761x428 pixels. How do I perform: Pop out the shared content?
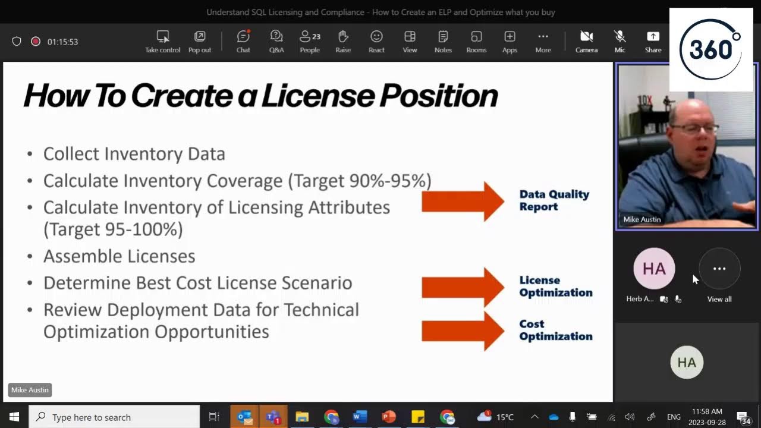click(200, 42)
